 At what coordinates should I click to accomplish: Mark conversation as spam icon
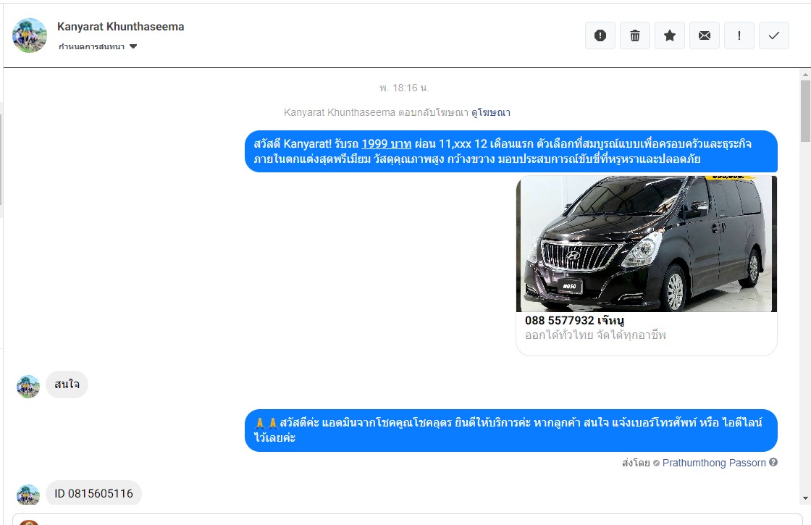600,35
